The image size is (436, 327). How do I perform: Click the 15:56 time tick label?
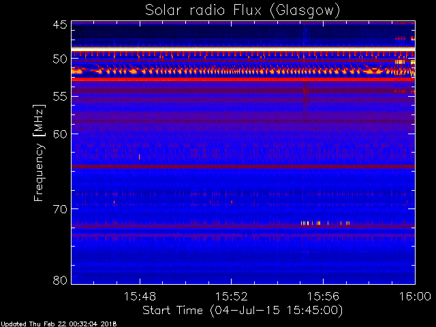(323, 296)
